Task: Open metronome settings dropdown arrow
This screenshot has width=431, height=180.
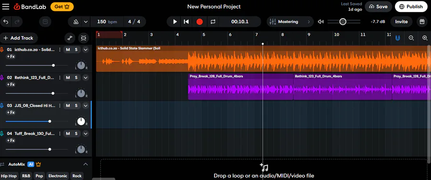Action: (x=86, y=21)
